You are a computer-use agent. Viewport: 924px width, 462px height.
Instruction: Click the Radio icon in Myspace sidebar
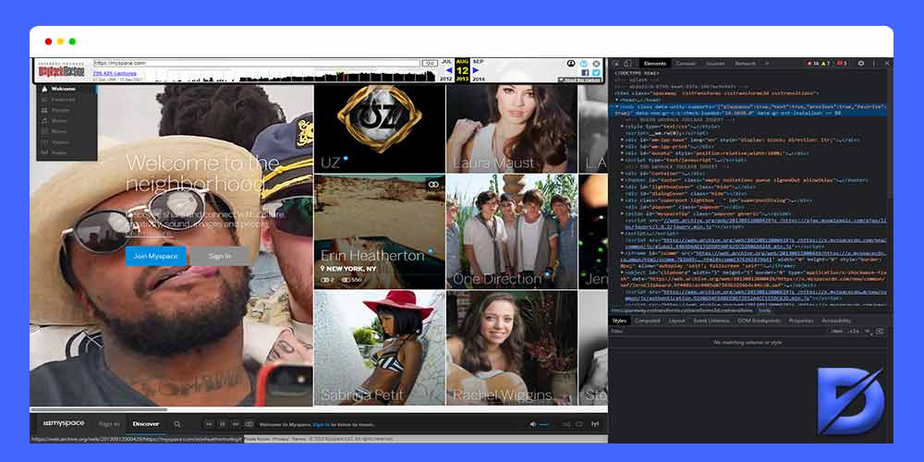[x=44, y=152]
